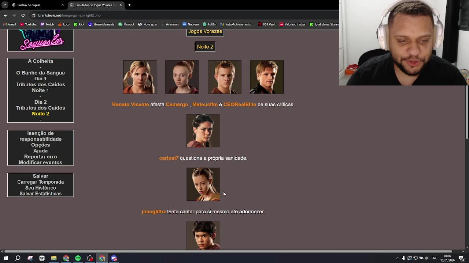Click carlosl7's tribute portrait
Viewport: 469px width, 263px height.
[203, 131]
